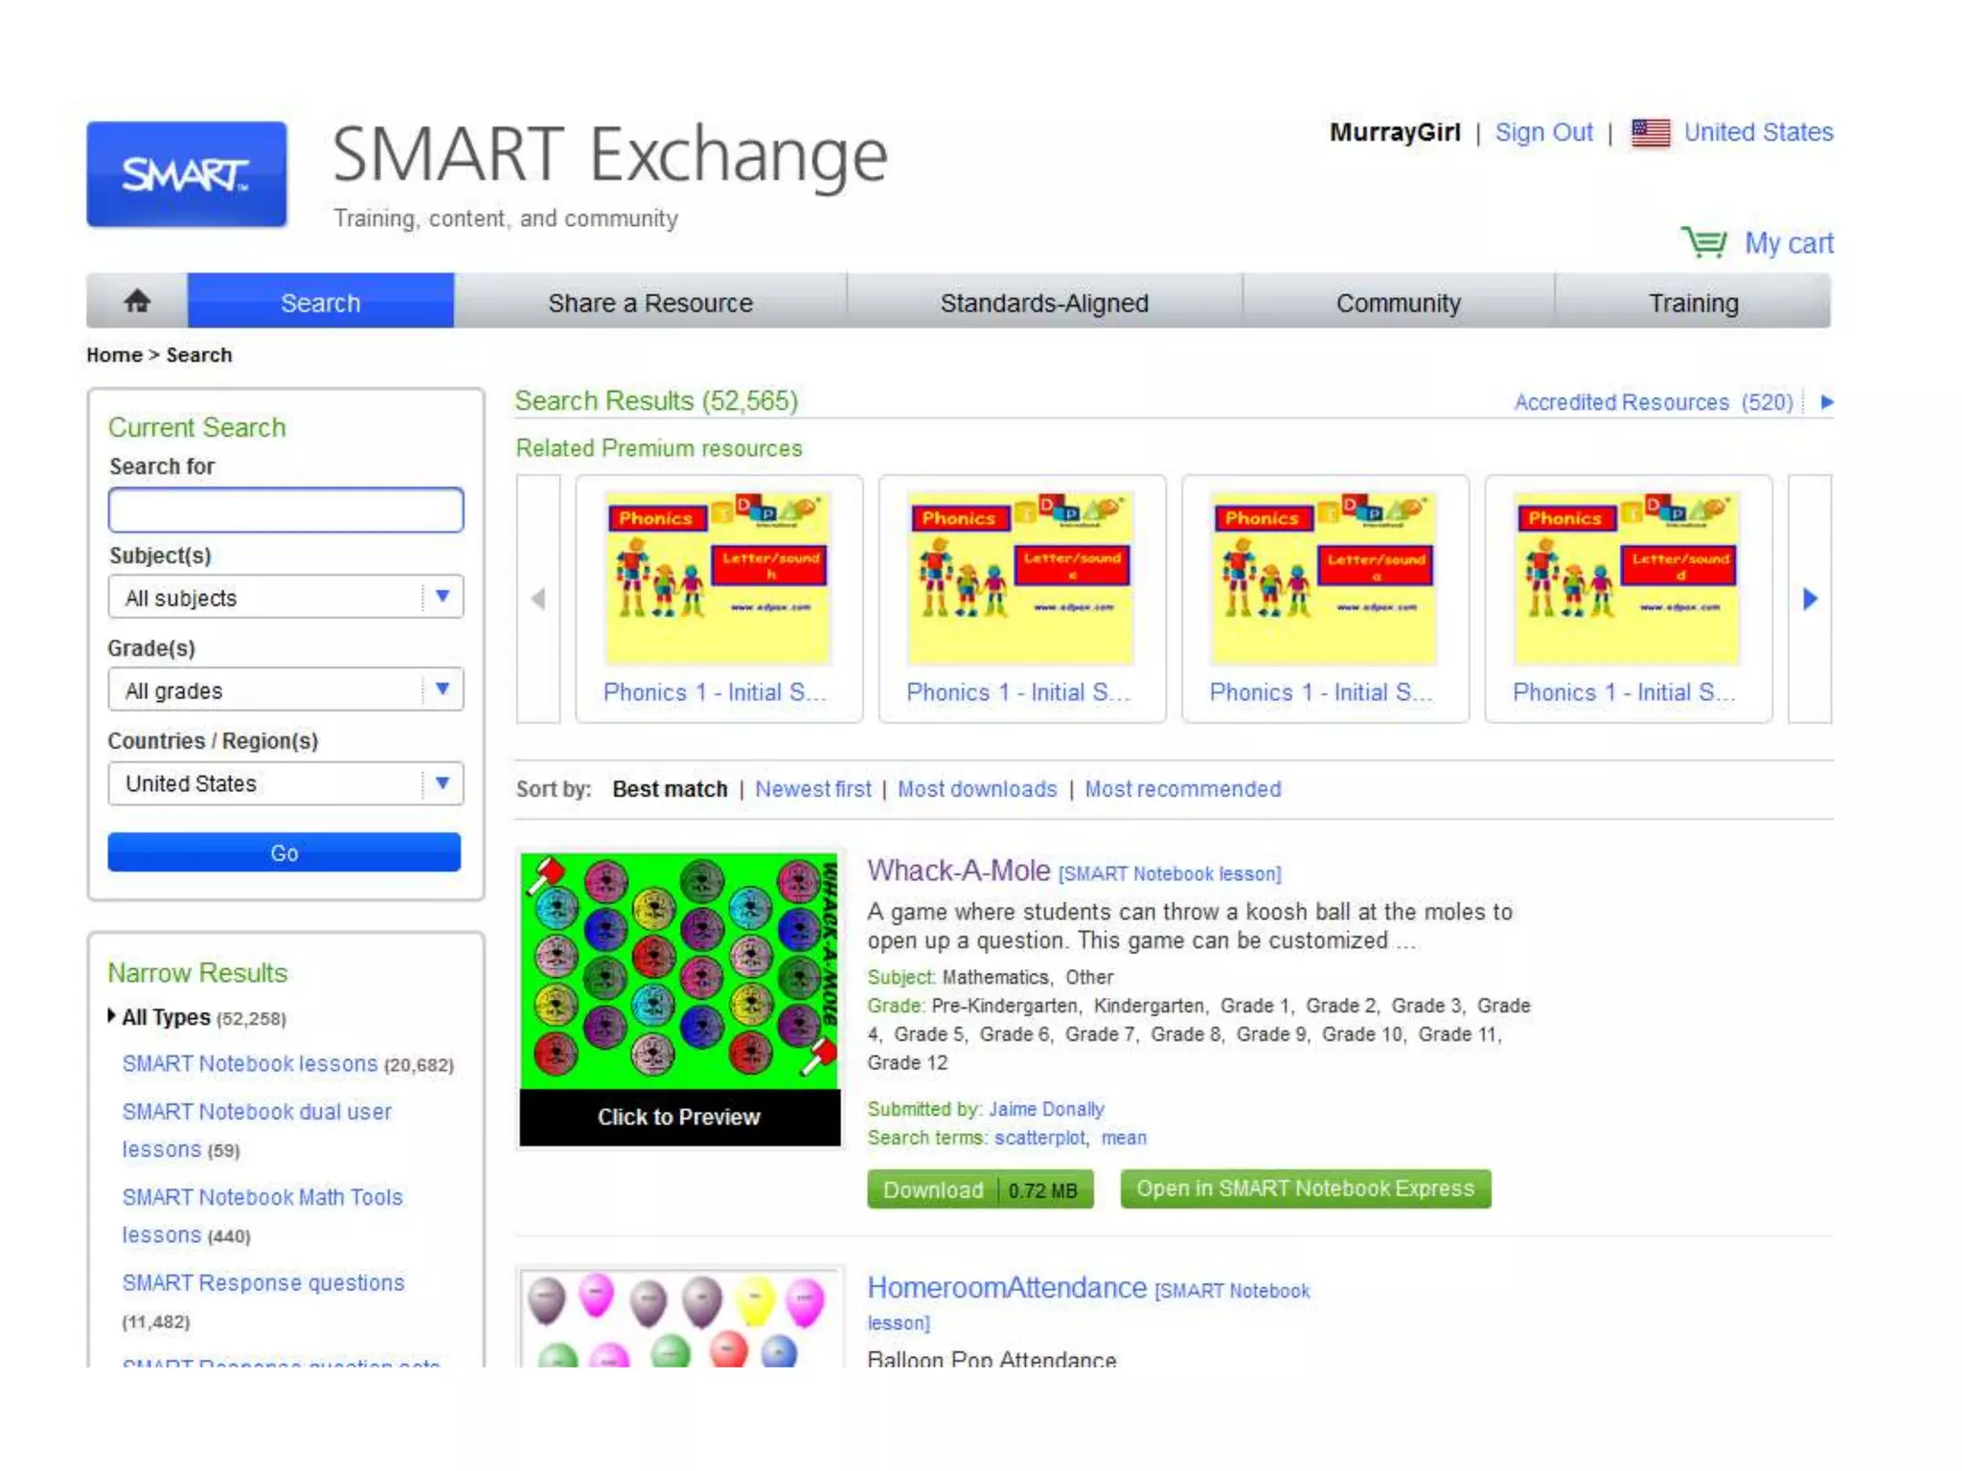1962x1471 pixels.
Task: Show next premium resources with right arrow
Action: [1810, 599]
